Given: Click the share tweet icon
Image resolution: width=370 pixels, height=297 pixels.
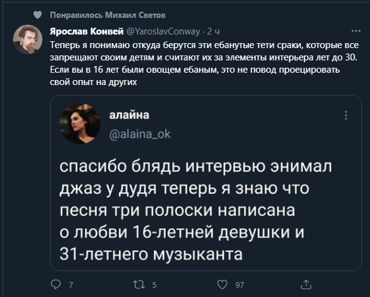Looking at the screenshot, I should [x=306, y=285].
